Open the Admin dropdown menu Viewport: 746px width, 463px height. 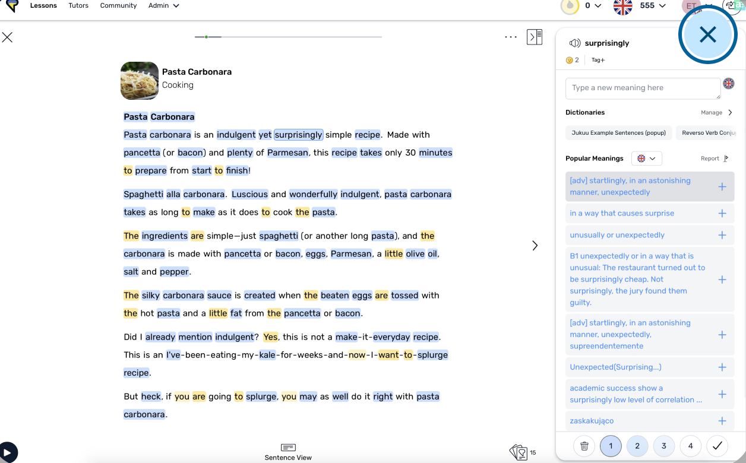(x=164, y=6)
